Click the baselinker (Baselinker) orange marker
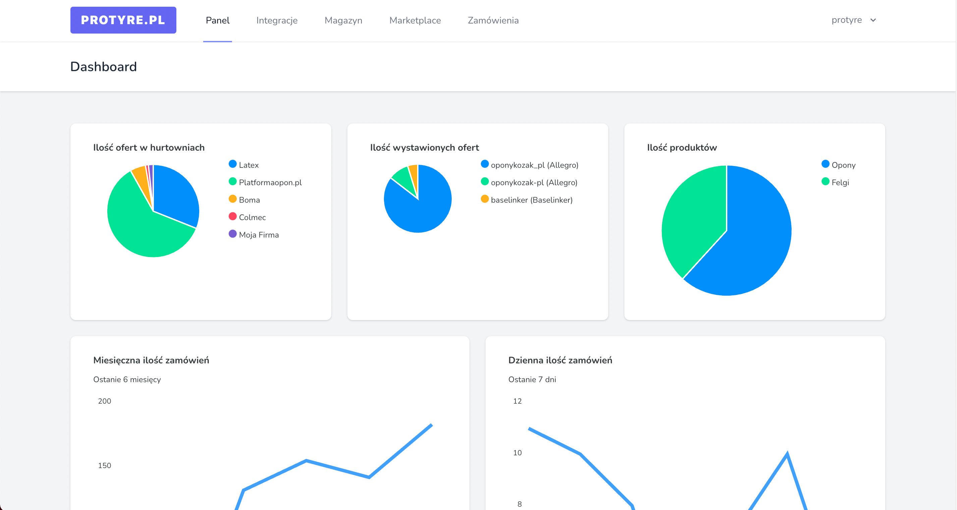This screenshot has height=510, width=957. (485, 199)
